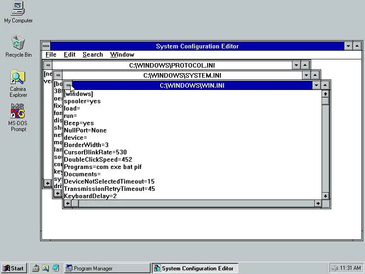The image size is (365, 274).
Task: Open the Start menu
Action: click(14, 269)
